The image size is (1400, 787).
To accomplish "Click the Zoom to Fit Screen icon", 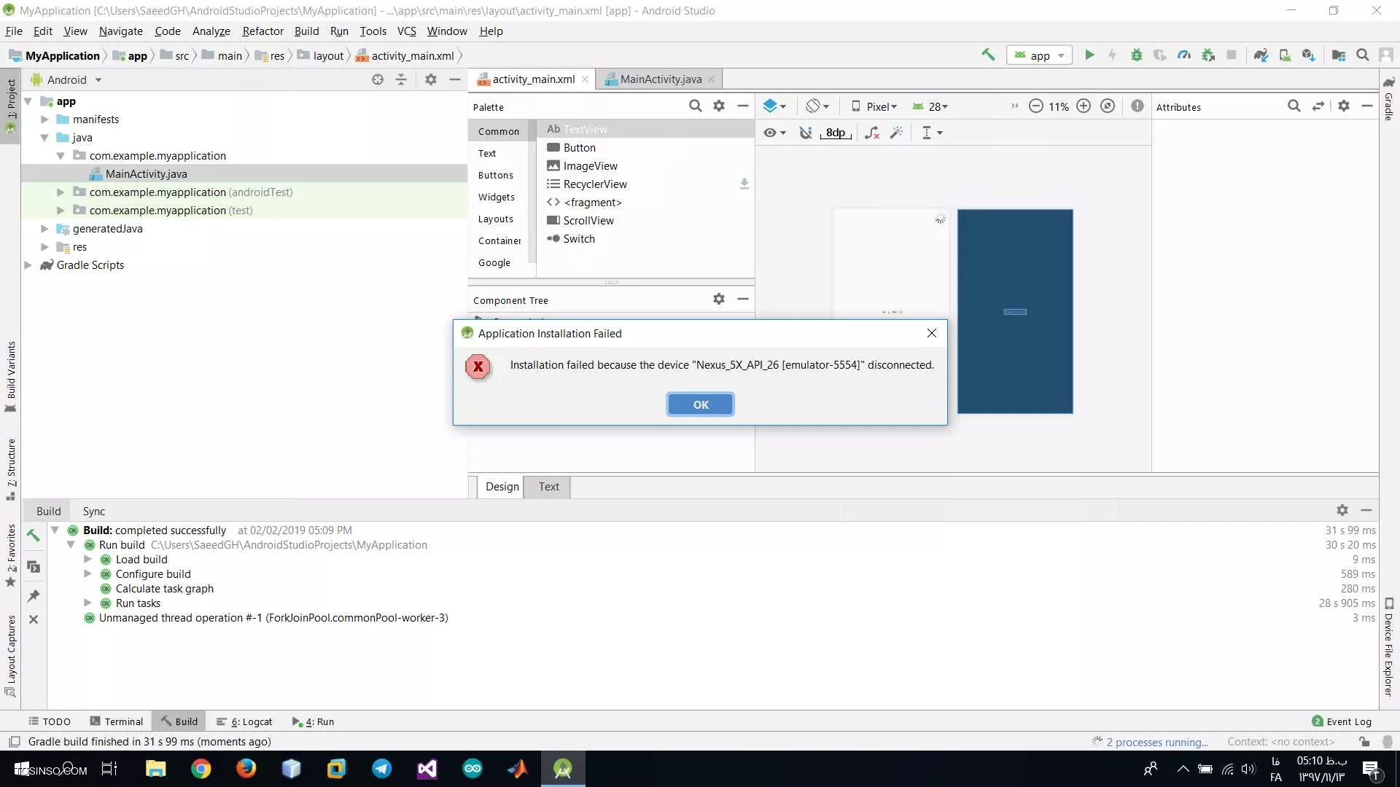I will (x=1108, y=106).
